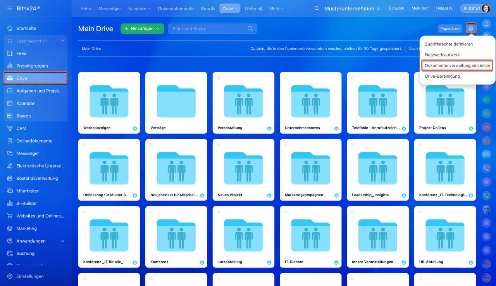
Task: Open Einstellungen at sidebar bottom
Action: [x=30, y=276]
